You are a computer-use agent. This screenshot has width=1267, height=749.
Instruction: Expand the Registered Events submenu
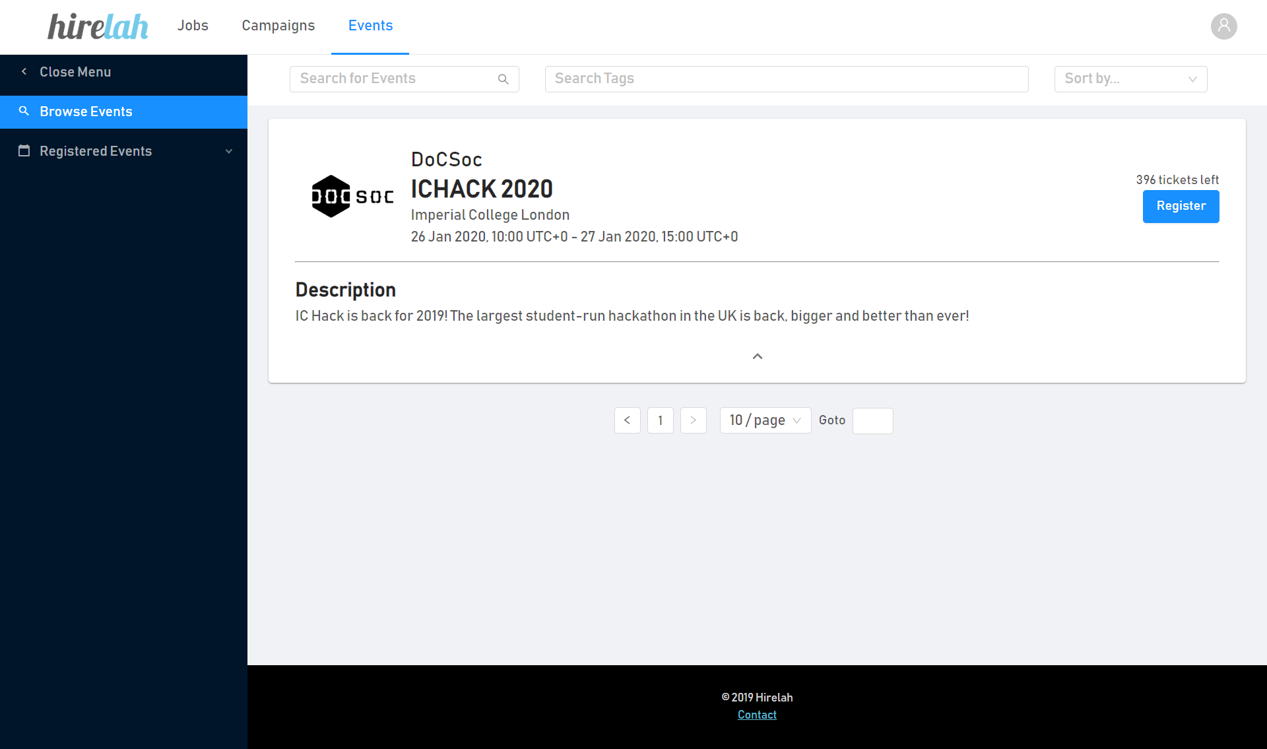229,151
